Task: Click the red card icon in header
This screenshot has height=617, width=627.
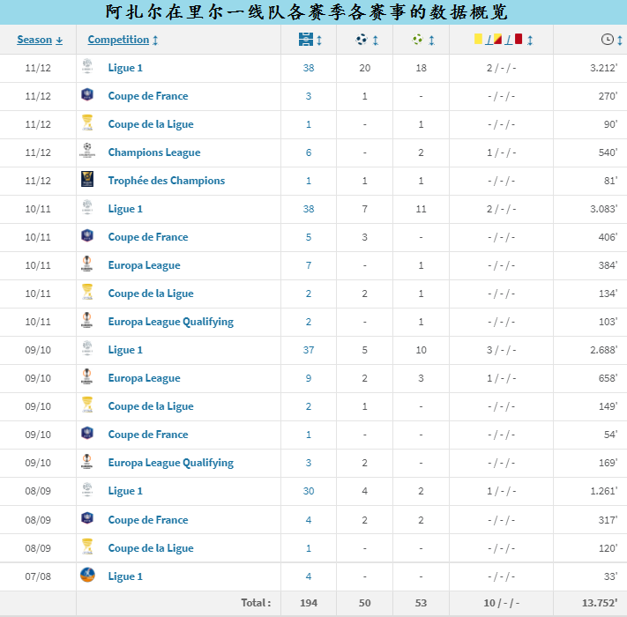Action: tap(519, 40)
